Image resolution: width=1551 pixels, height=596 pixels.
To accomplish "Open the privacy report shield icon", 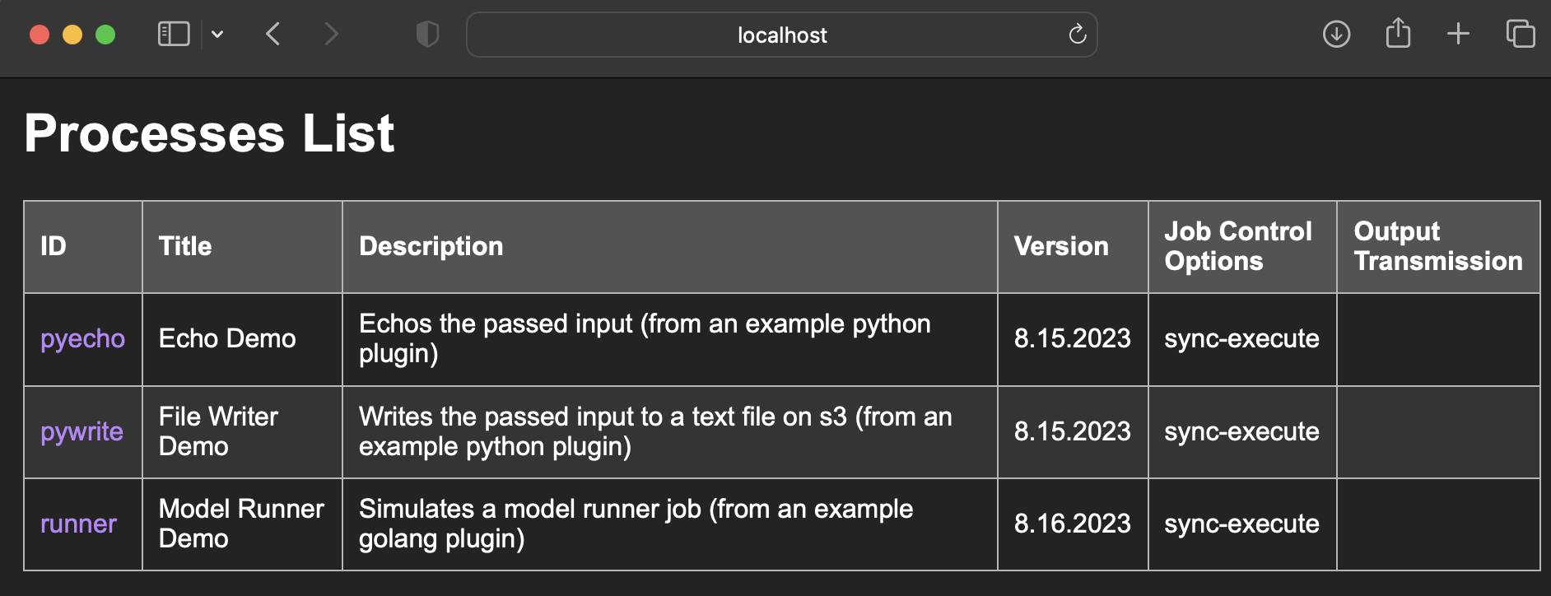I will [427, 34].
